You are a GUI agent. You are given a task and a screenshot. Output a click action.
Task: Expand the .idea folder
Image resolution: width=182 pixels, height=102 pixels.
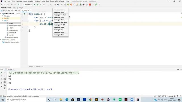[x=3, y=16]
